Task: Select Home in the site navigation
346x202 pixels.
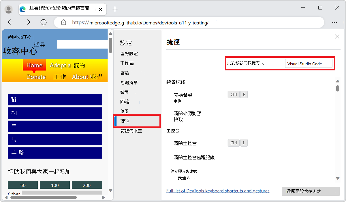Action: click(x=34, y=65)
